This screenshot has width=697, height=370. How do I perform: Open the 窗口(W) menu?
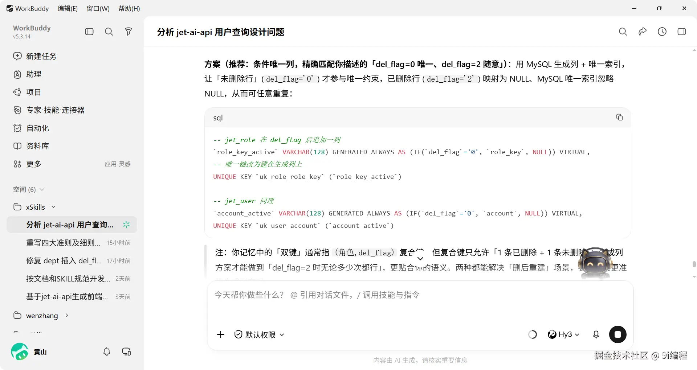[98, 8]
